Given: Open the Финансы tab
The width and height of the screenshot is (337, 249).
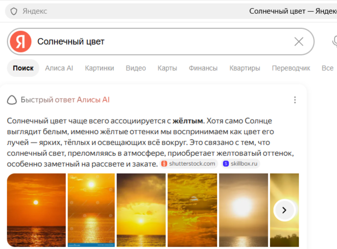Looking at the screenshot, I should (x=203, y=68).
